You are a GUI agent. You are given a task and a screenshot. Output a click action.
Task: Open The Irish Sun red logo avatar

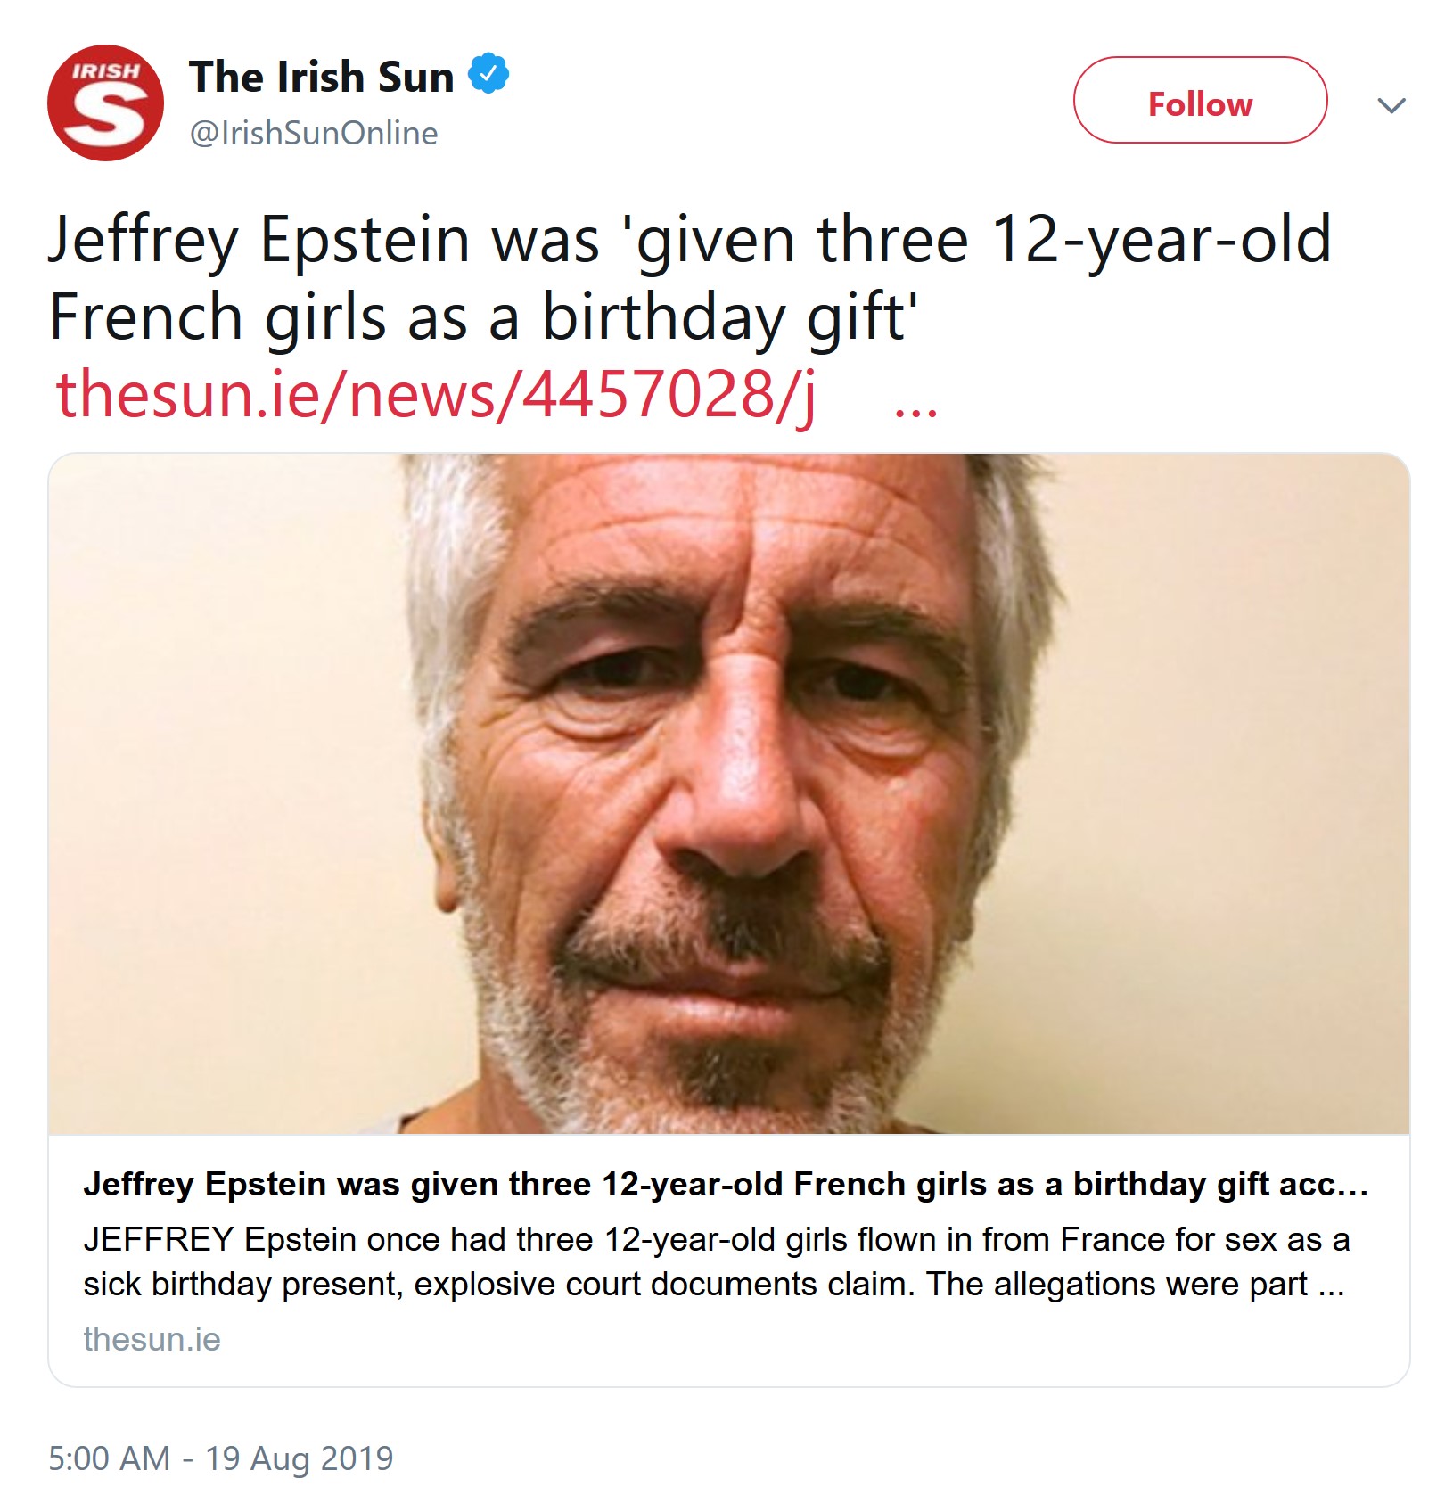point(105,103)
